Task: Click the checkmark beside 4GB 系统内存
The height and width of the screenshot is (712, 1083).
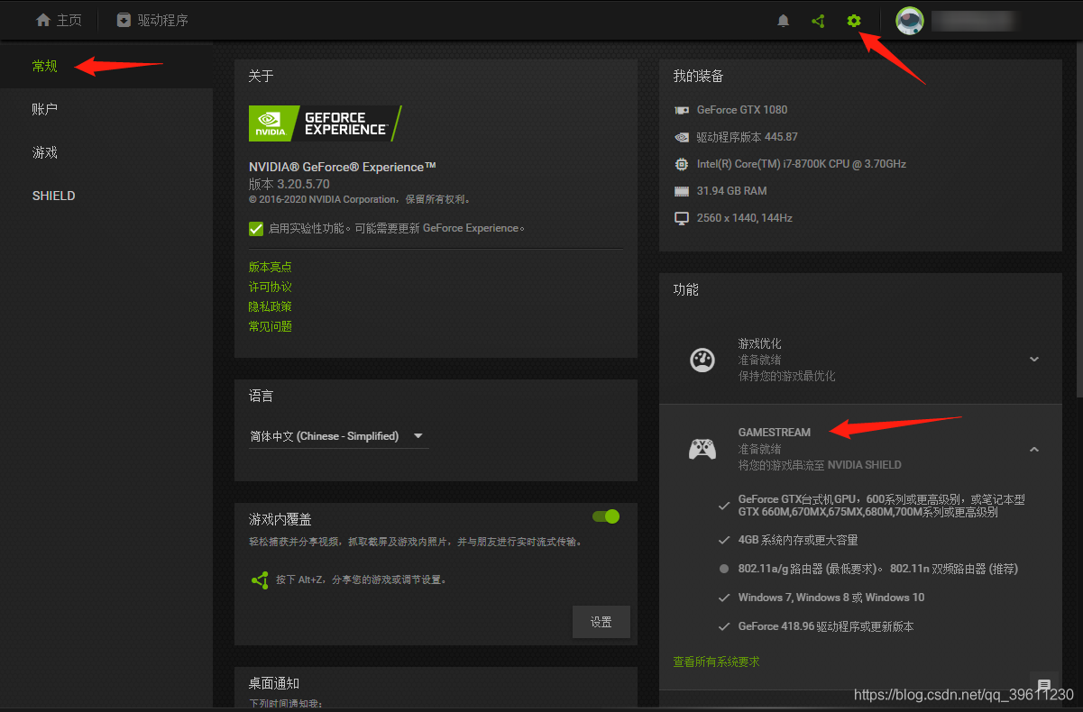Action: click(723, 540)
